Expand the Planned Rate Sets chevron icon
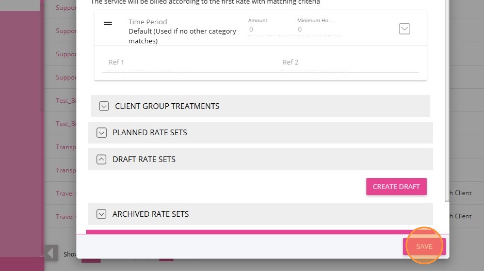This screenshot has height=271, width=484. tap(102, 133)
